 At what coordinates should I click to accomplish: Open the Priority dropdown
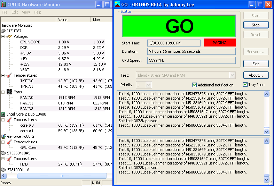coord(149,85)
